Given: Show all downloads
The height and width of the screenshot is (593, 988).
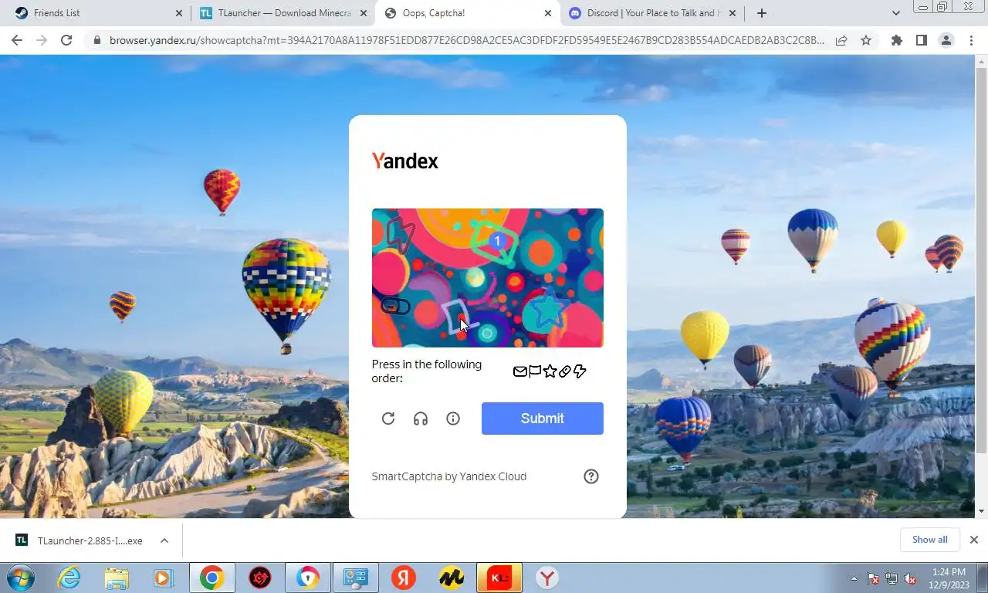Looking at the screenshot, I should pyautogui.click(x=929, y=540).
